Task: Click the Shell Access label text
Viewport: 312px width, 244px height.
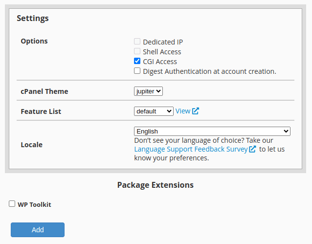Action: pos(162,52)
